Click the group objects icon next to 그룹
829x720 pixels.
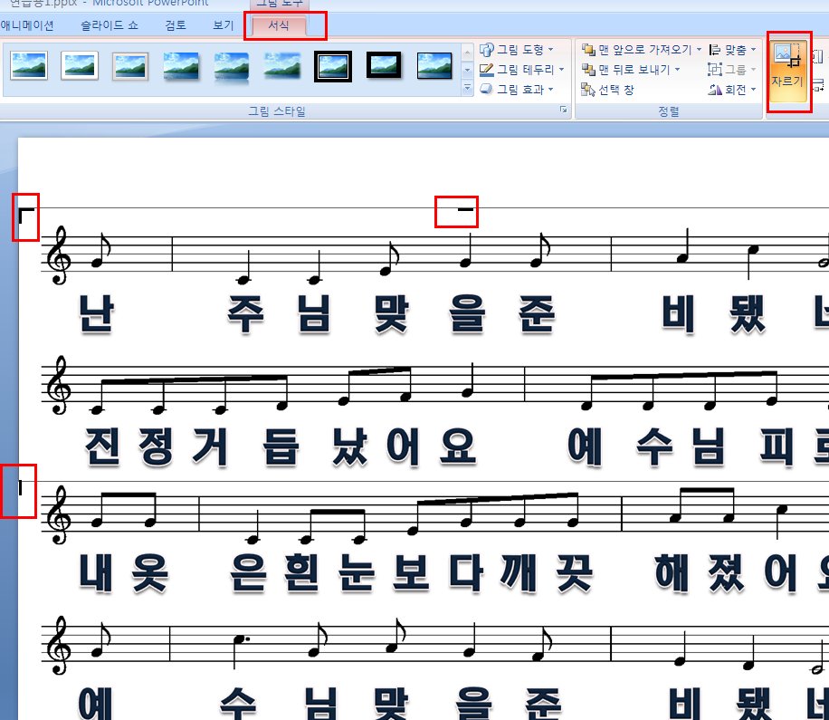tap(715, 70)
